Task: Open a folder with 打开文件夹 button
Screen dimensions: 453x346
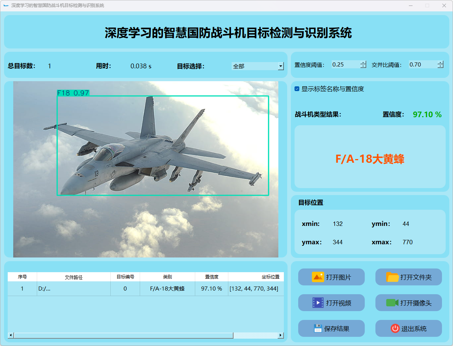Action: click(x=409, y=277)
